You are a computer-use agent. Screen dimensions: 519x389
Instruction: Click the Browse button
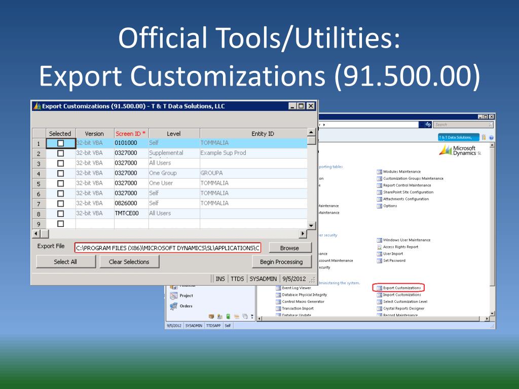pos(289,248)
